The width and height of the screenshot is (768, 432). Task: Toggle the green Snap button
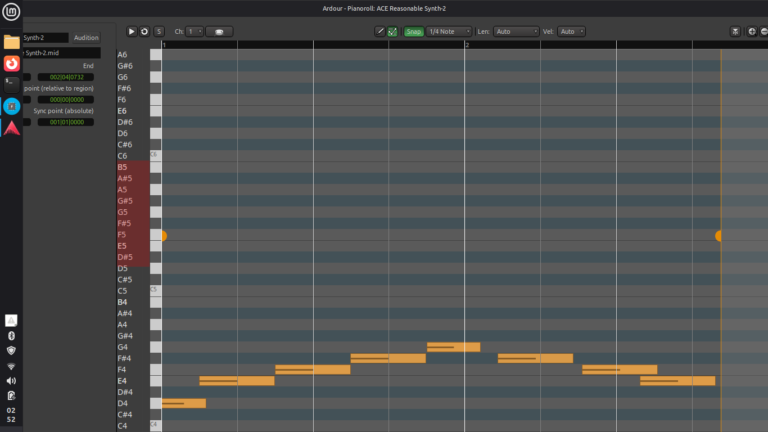tap(414, 31)
